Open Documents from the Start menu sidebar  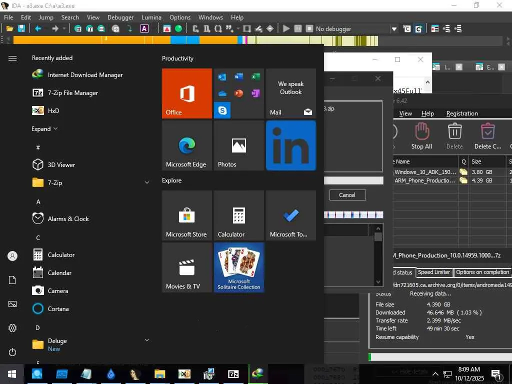(12, 280)
